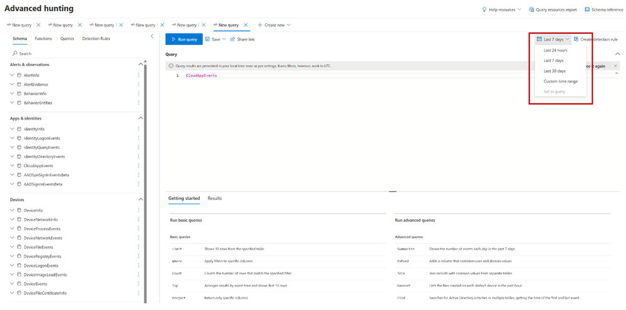Open more options for IdentityLogonEvents
The width and height of the screenshot is (626, 310).
point(138,138)
